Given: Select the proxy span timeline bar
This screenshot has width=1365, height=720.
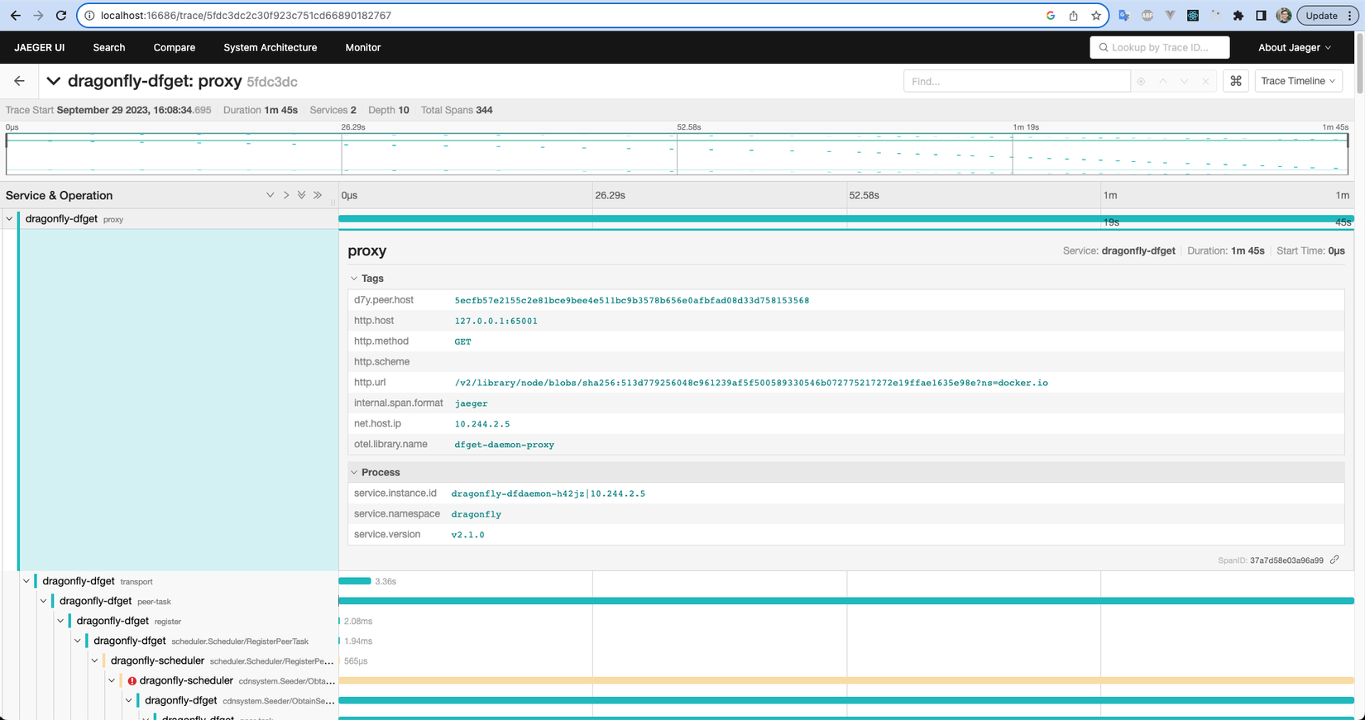Looking at the screenshot, I should (x=845, y=219).
